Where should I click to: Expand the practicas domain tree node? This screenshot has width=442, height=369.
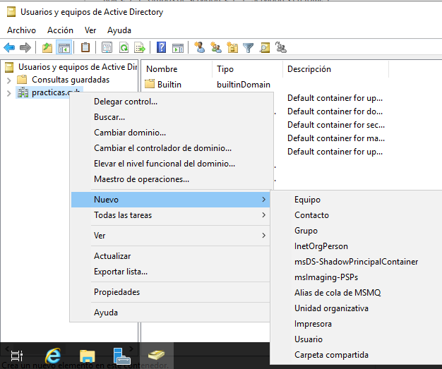point(9,93)
